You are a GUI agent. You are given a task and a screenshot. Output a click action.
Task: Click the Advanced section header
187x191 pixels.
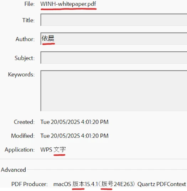coord(14,170)
